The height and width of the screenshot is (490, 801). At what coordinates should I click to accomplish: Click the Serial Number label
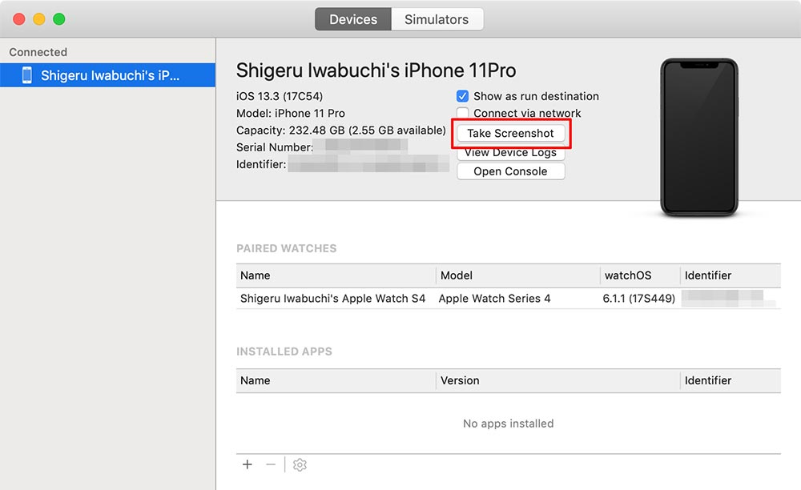click(x=274, y=147)
